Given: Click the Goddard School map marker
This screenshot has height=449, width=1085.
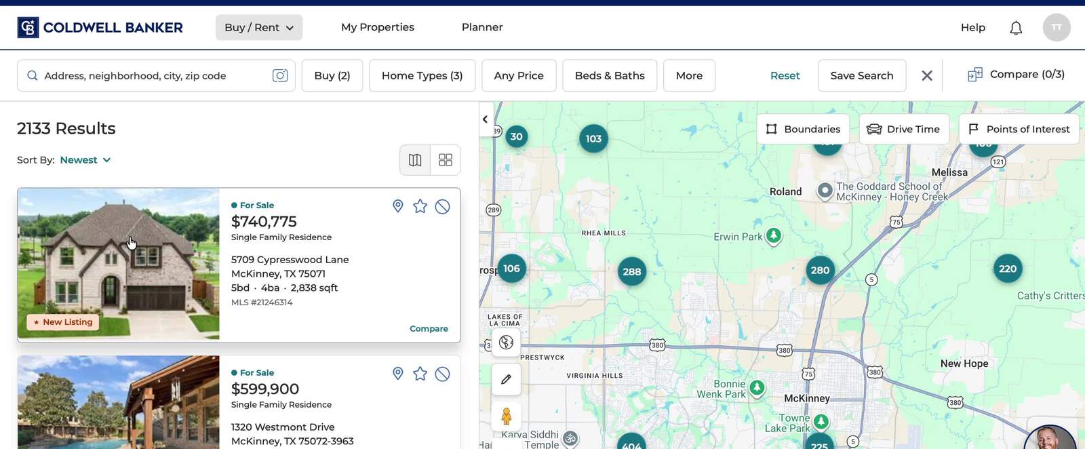Looking at the screenshot, I should pyautogui.click(x=825, y=191).
